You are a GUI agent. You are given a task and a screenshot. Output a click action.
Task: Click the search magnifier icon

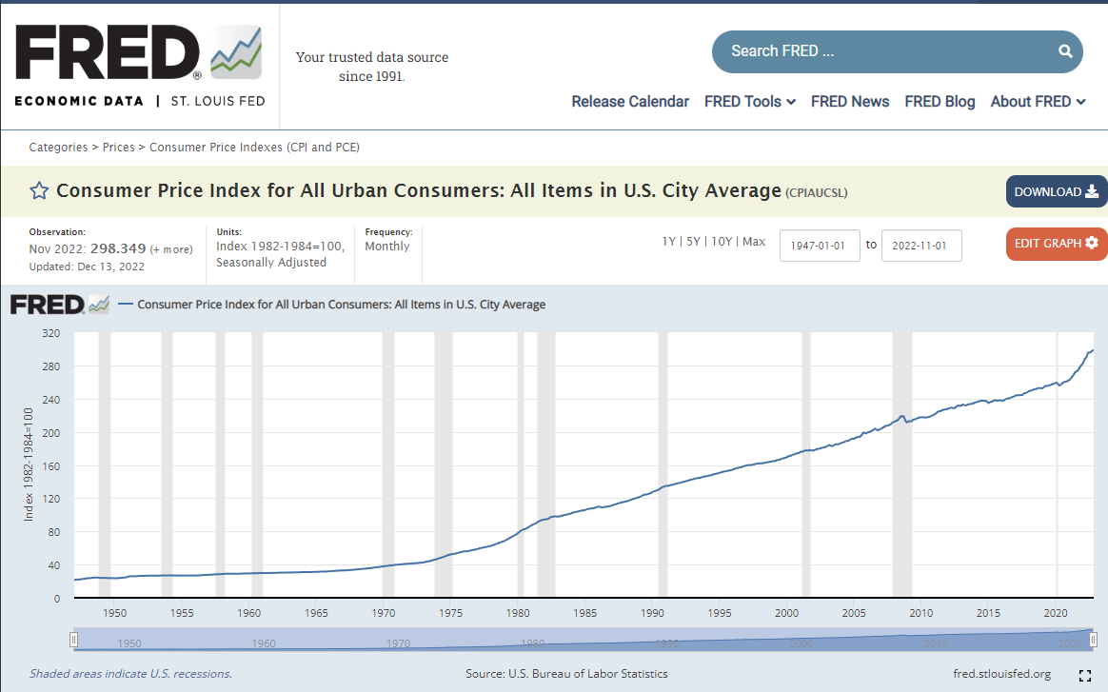click(x=1065, y=51)
